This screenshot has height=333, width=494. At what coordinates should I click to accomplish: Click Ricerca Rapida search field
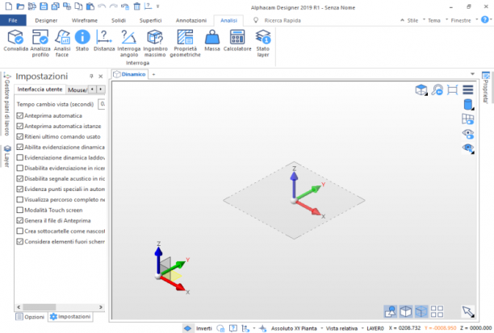[x=283, y=20]
